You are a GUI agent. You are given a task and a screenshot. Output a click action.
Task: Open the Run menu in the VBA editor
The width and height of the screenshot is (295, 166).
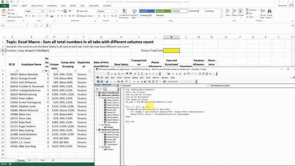tap(142, 77)
